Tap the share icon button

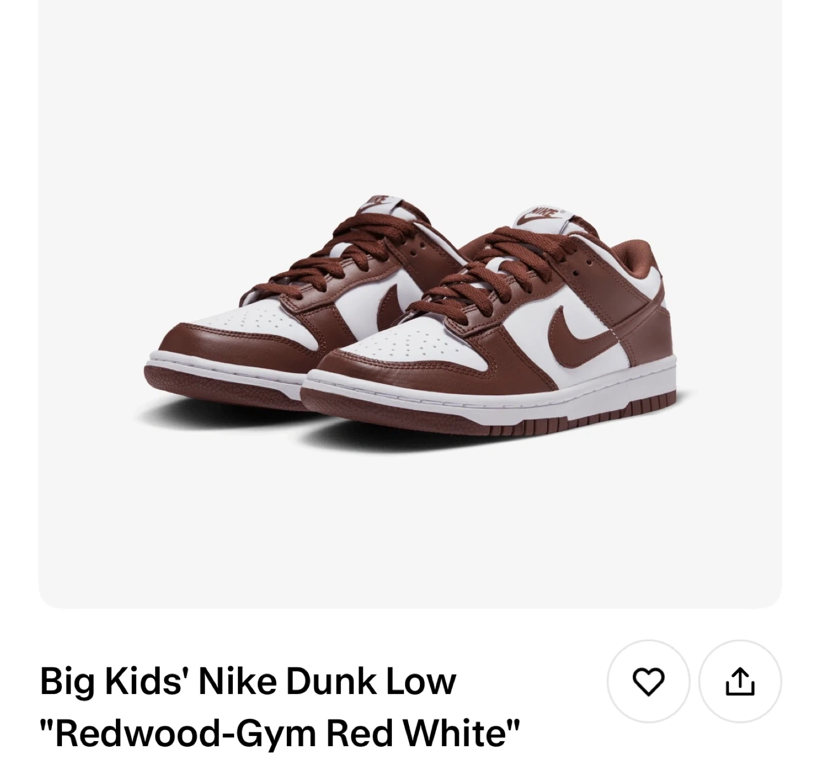click(x=740, y=681)
